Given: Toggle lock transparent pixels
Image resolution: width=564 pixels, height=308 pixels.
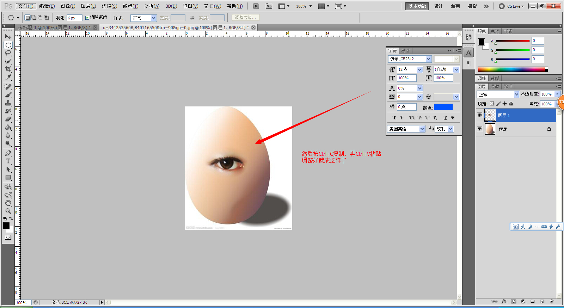Looking at the screenshot, I should coord(492,104).
